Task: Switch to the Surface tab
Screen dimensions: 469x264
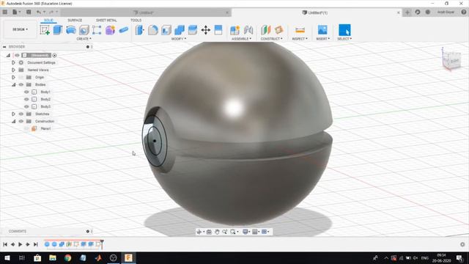Action: tap(75, 21)
